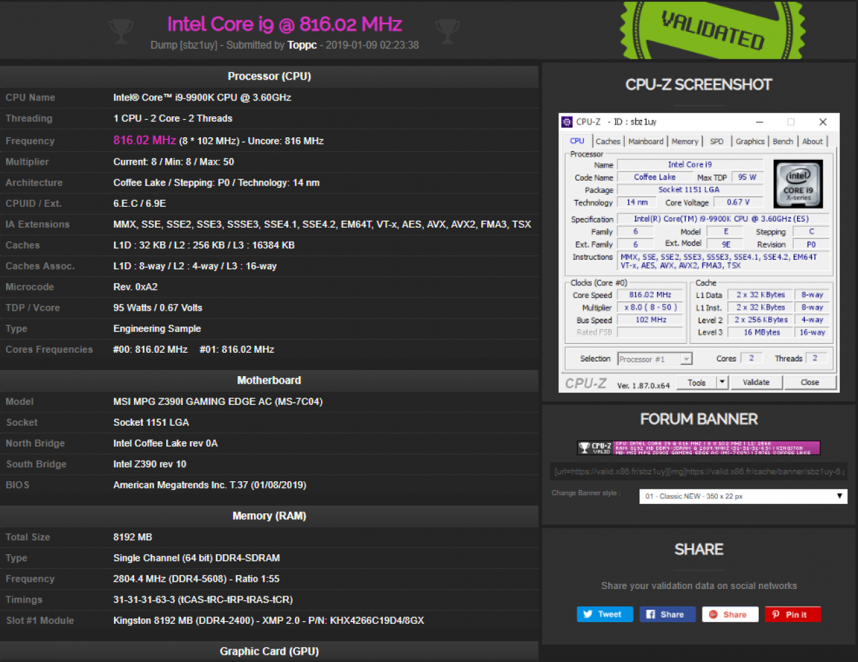Click the Intel Core i9-9900K CPU name value
Screen dimensions: 858x662
[x=202, y=98]
